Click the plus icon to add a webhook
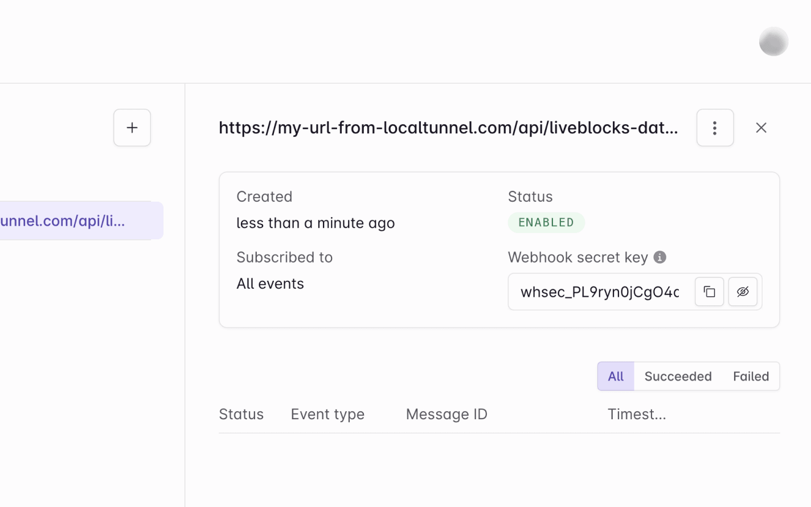The width and height of the screenshot is (811, 507). point(132,128)
